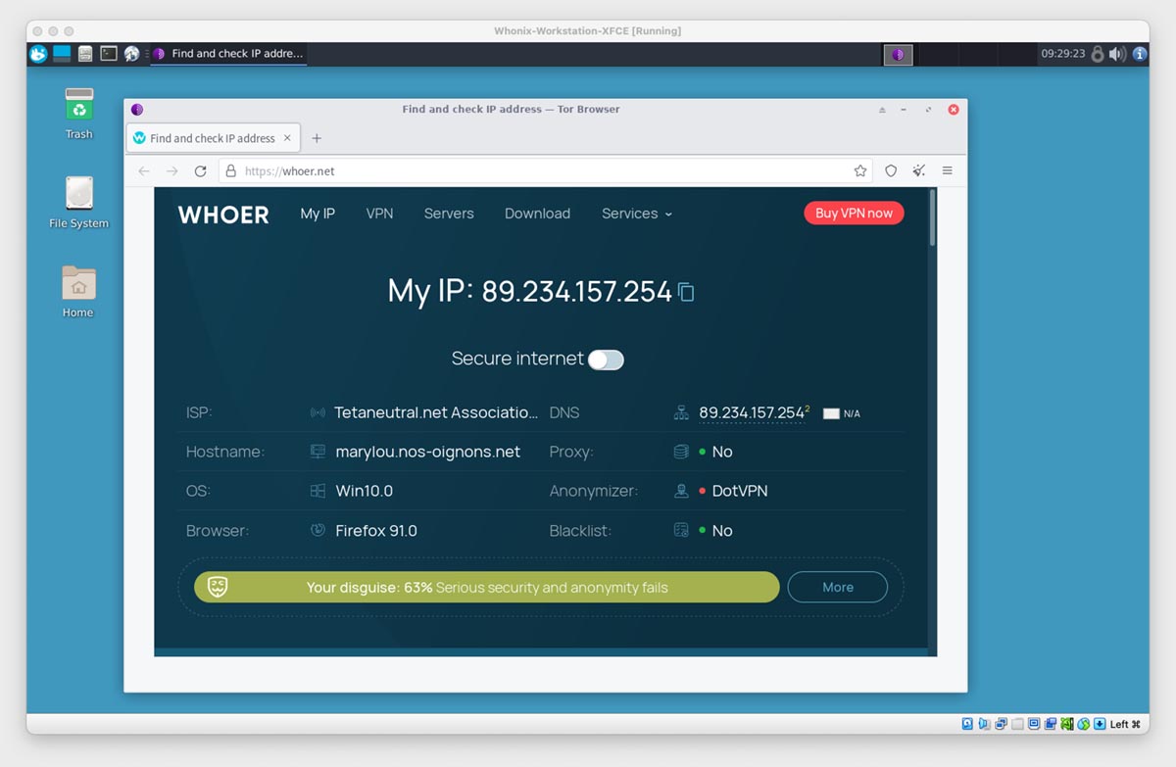The width and height of the screenshot is (1176, 767).
Task: Open the padlock icon in the top panel
Action: 1098,54
